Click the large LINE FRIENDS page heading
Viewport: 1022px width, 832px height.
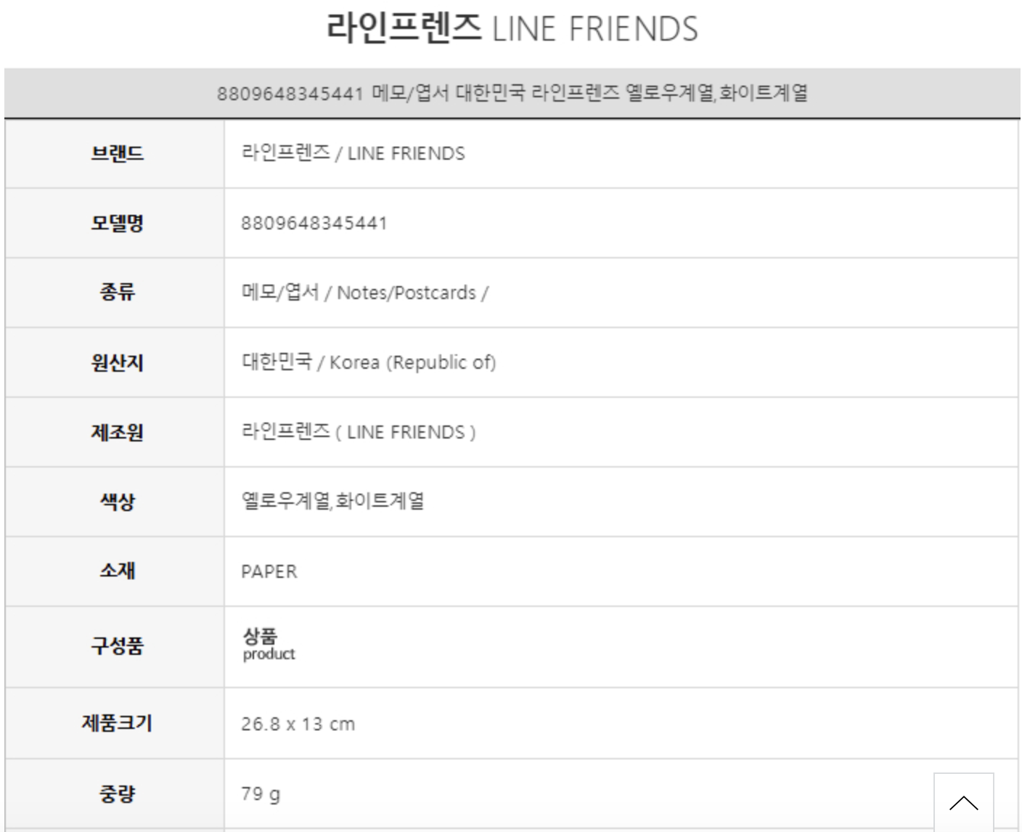click(511, 29)
